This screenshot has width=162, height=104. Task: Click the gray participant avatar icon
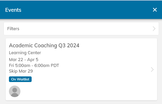pyautogui.click(x=15, y=91)
